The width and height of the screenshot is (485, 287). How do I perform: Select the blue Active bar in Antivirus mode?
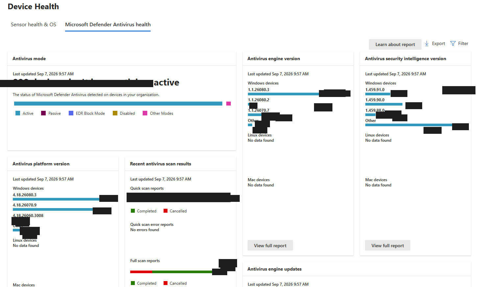[118, 104]
